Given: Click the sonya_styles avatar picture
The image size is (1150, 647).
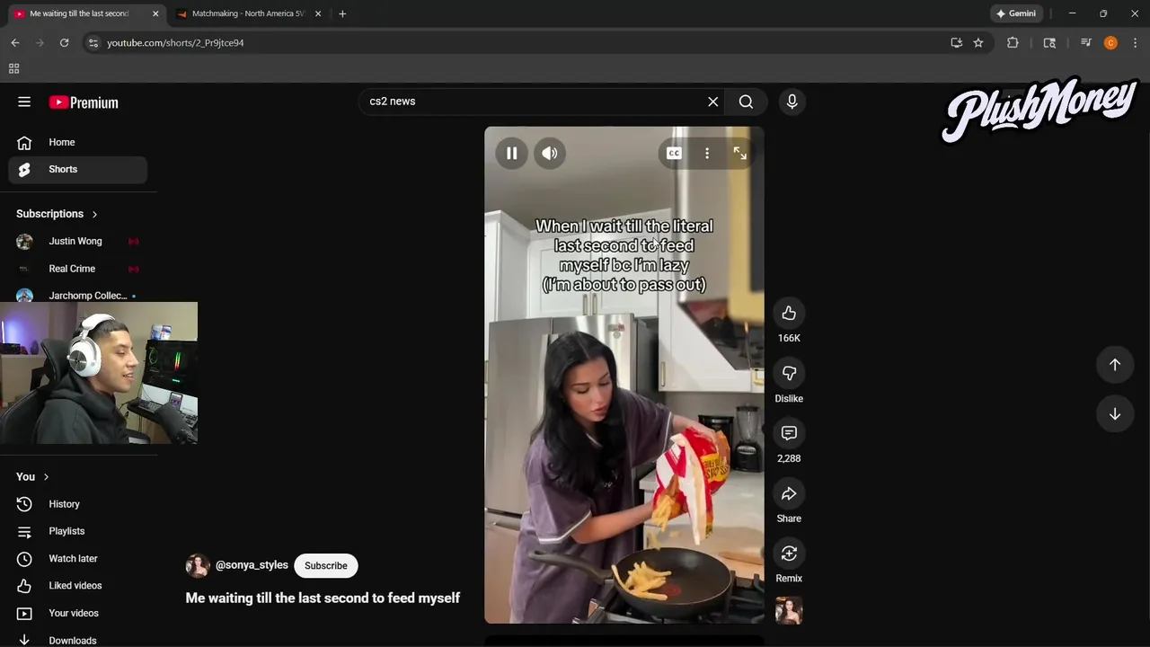Looking at the screenshot, I should [198, 565].
